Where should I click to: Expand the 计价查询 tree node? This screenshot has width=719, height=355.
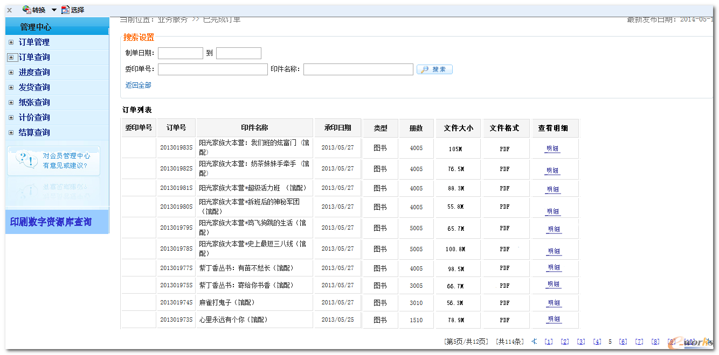(11, 117)
